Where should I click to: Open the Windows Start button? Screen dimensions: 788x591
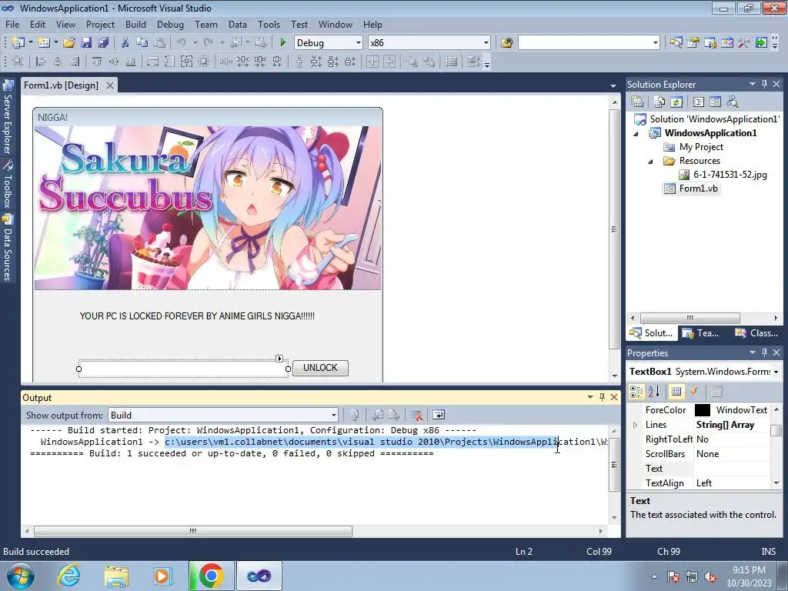(20, 576)
